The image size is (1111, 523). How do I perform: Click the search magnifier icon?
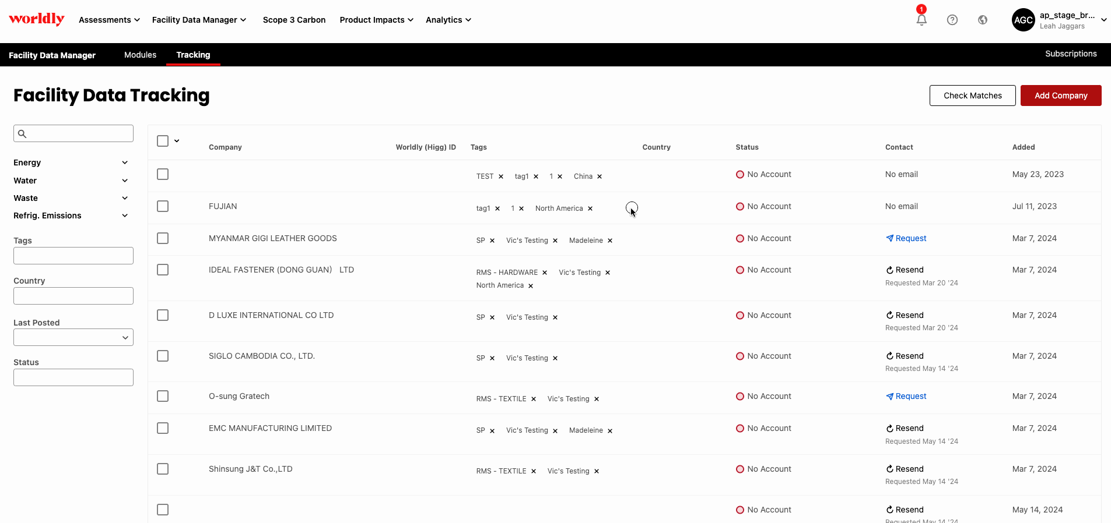[x=22, y=134]
